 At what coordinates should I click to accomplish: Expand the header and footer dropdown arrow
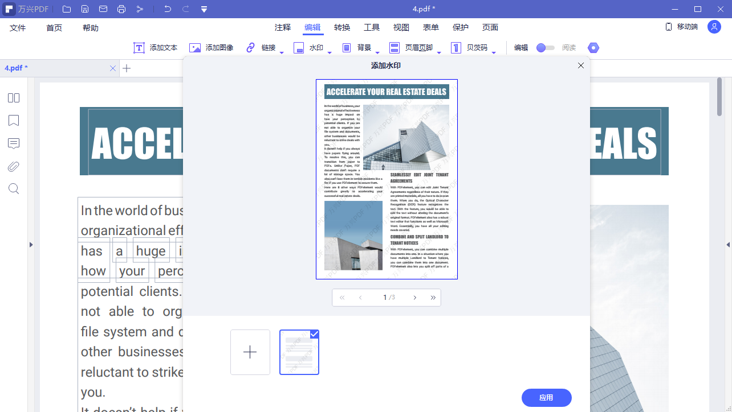(x=439, y=52)
